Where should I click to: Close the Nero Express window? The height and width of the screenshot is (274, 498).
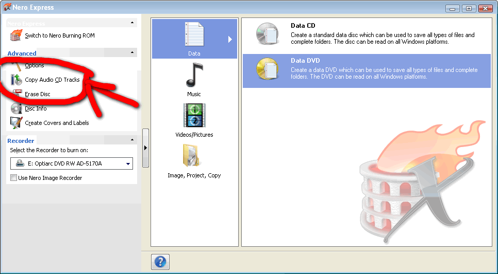point(485,9)
